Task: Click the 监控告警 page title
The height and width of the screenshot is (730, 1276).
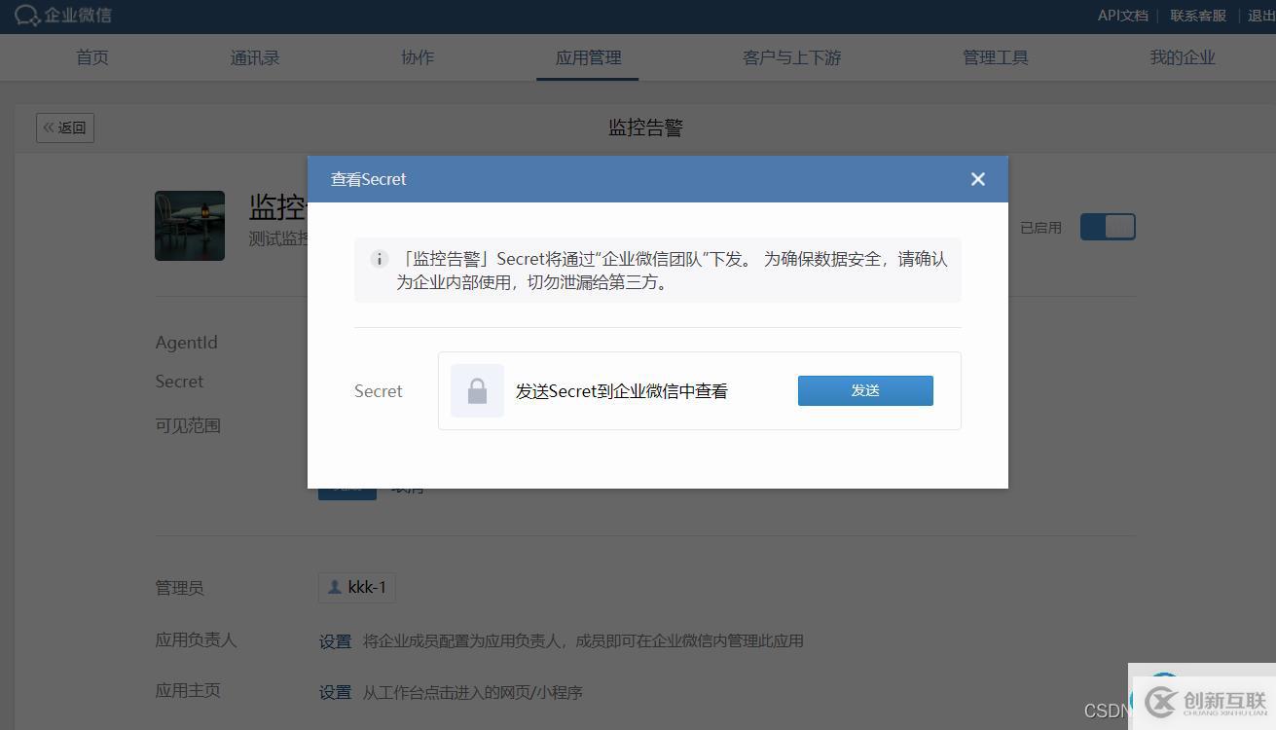Action: [645, 128]
